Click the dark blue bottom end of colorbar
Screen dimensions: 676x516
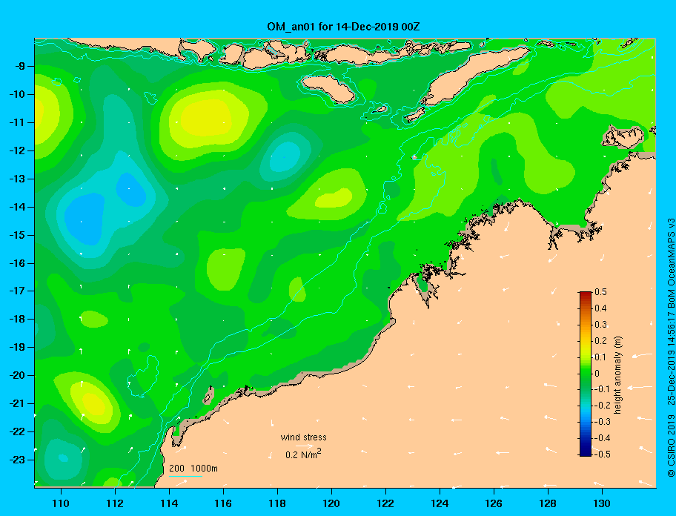586,452
